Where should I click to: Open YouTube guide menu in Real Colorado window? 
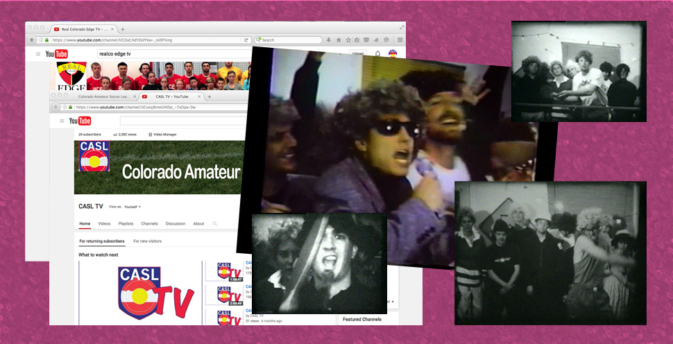coord(38,54)
